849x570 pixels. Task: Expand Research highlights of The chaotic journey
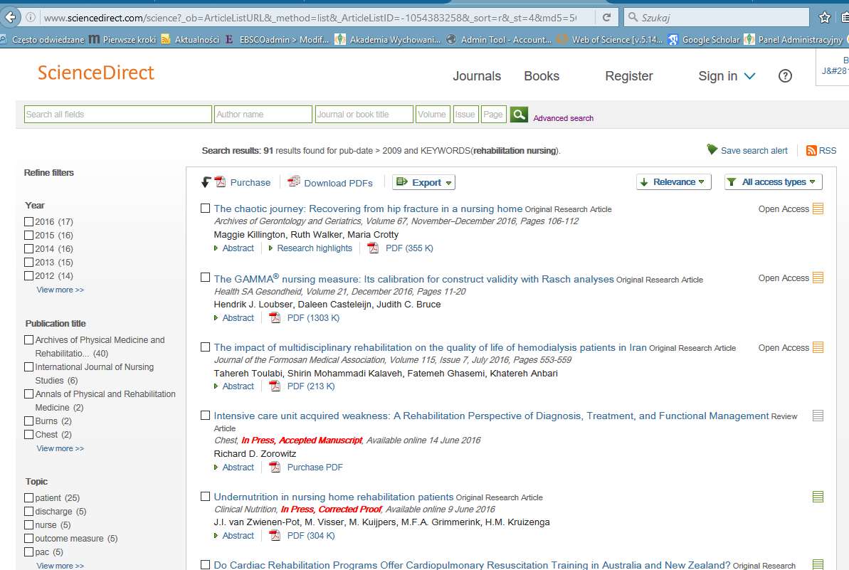pyautogui.click(x=310, y=248)
